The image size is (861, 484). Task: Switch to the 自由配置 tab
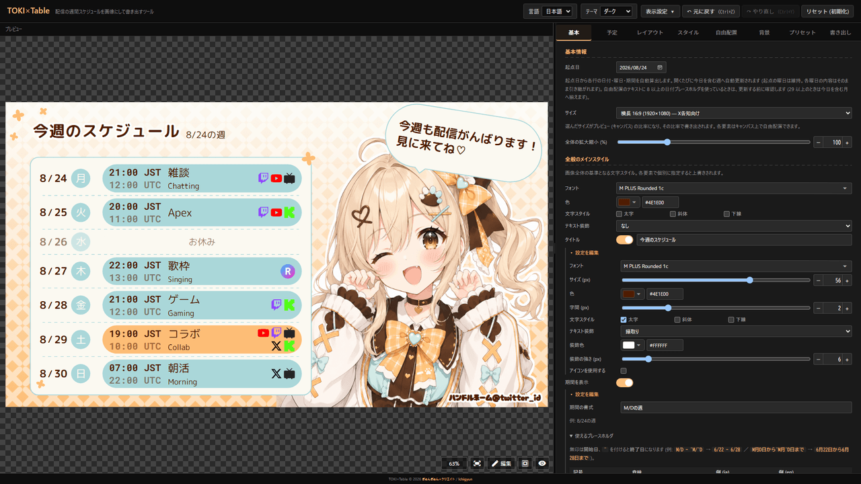click(x=726, y=32)
